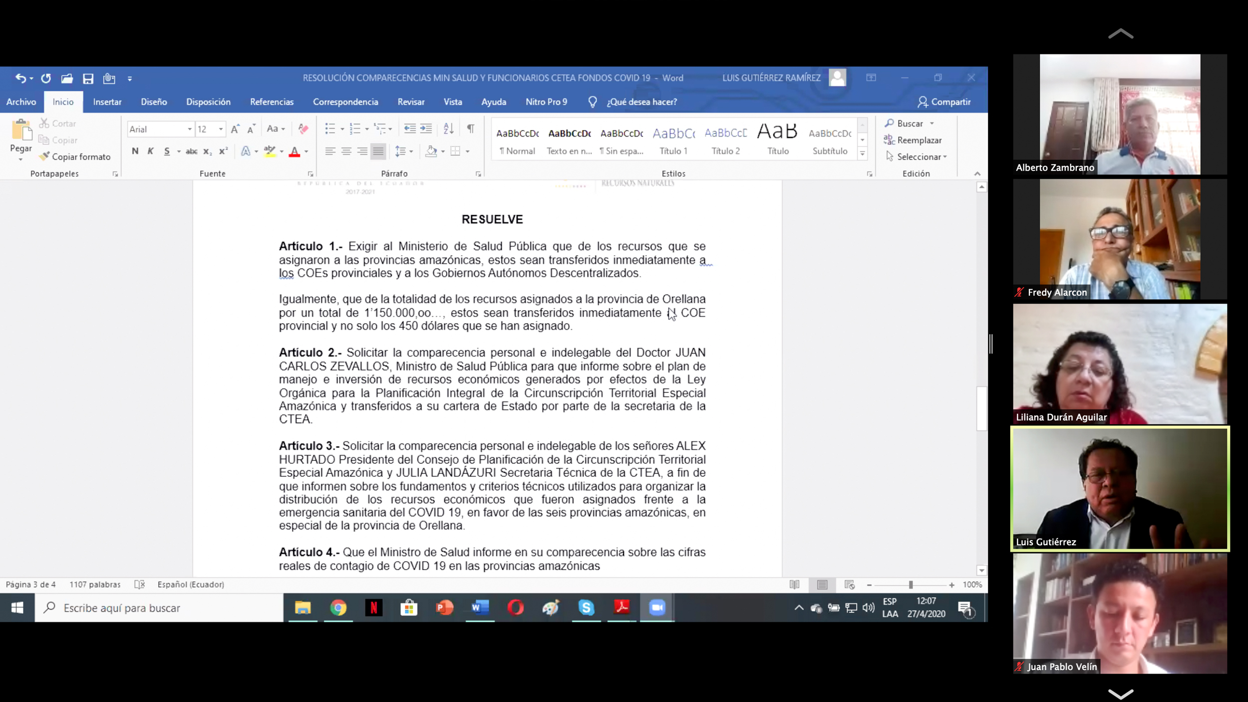Toggle Underline (S) formatting
This screenshot has height=702, width=1248.
click(167, 151)
